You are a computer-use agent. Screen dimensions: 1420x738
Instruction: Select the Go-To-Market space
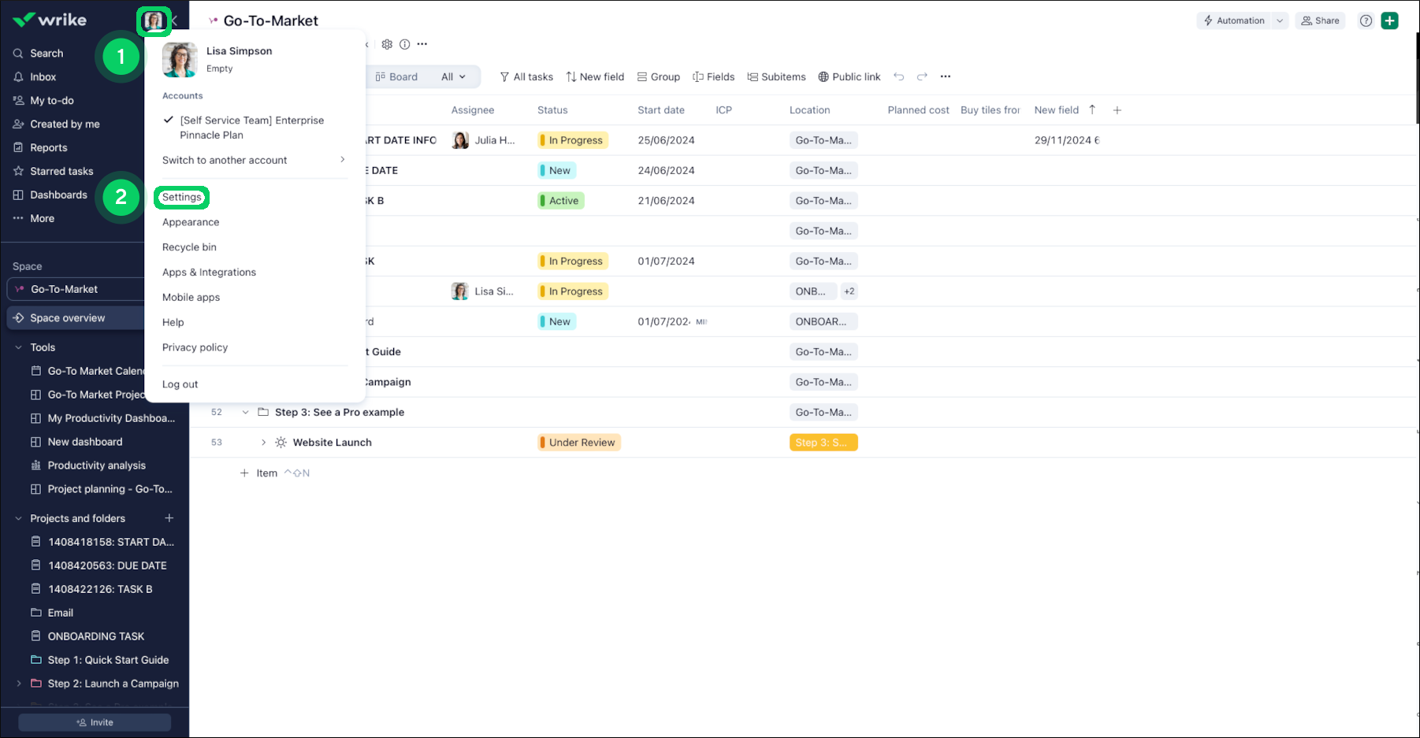[x=76, y=290]
